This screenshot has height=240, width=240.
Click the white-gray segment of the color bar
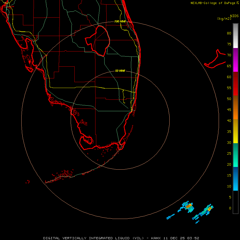(235, 36)
